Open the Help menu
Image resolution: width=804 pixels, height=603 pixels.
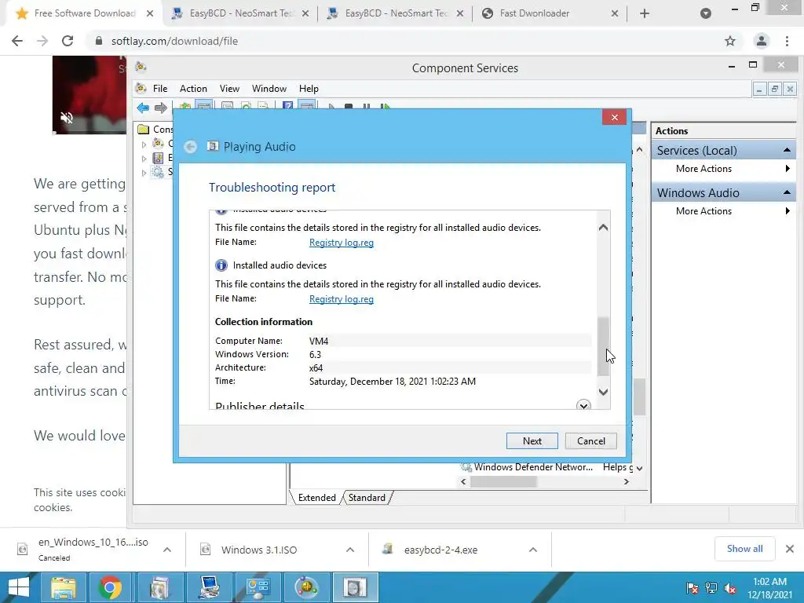click(309, 89)
